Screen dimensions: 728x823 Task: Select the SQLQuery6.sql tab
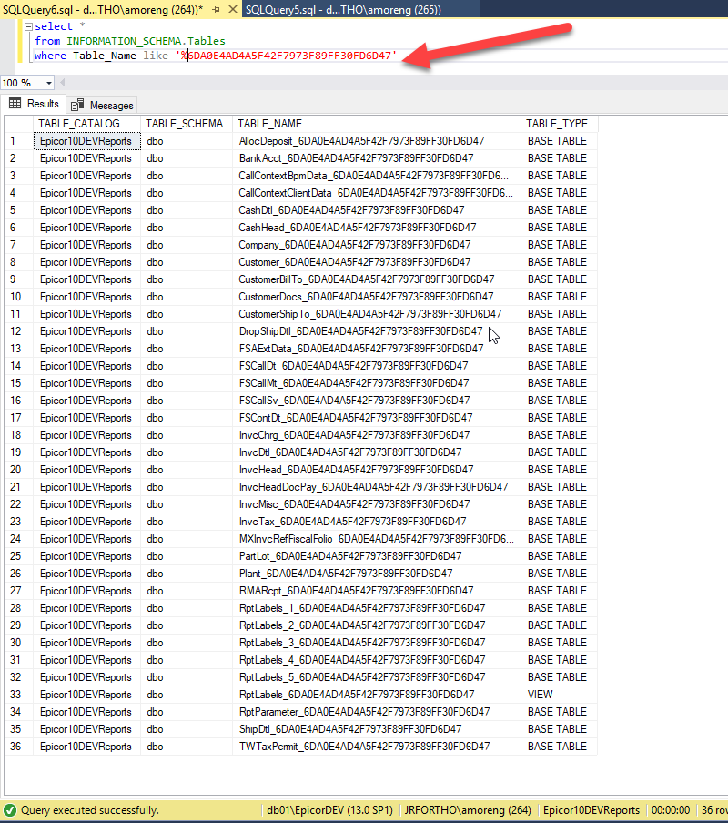(103, 9)
